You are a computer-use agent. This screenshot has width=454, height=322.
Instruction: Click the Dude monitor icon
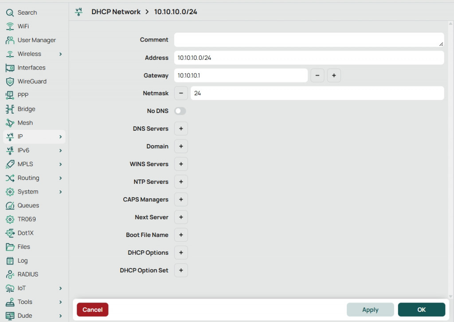pos(10,316)
